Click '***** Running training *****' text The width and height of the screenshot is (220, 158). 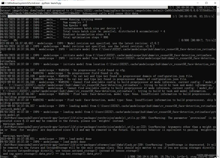(x=81, y=19)
